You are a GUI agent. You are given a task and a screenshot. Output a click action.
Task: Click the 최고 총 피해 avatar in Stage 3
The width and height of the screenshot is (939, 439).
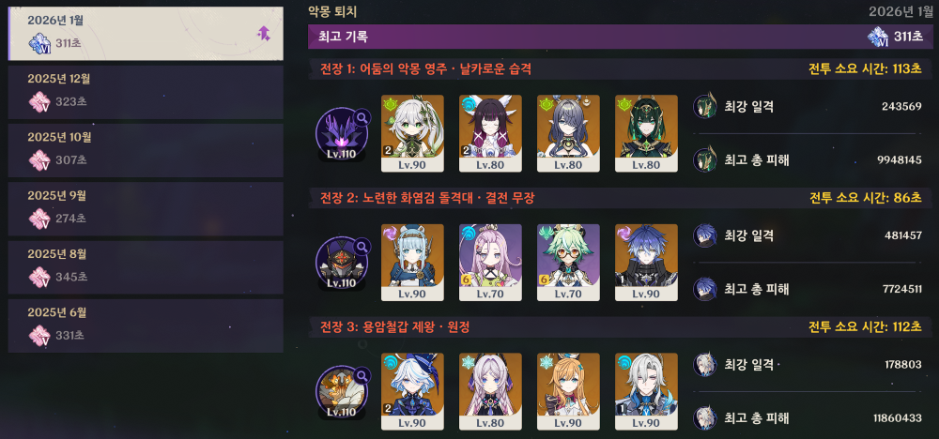[x=705, y=418]
